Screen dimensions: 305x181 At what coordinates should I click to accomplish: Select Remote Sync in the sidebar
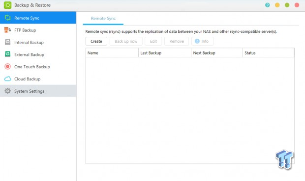[x=38, y=18]
